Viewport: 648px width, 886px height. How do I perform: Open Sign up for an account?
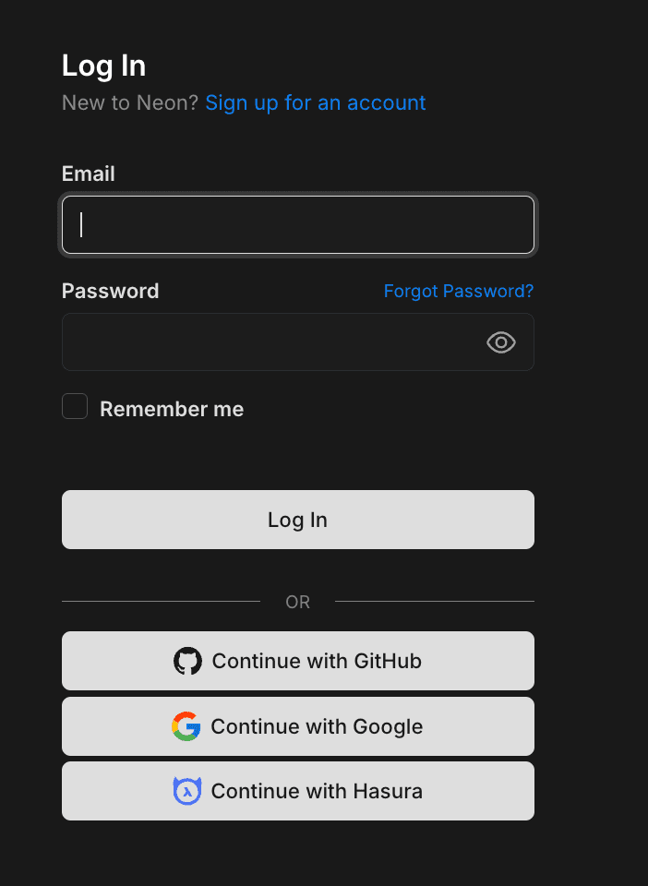315,102
